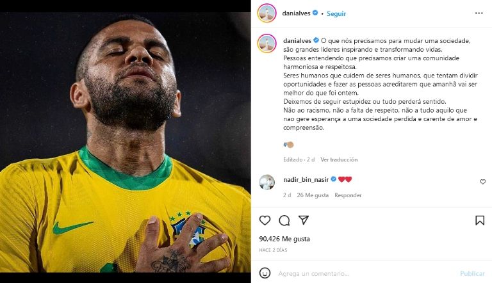This screenshot has height=283, width=492.
Task: Click verified badge beside header username
Action: tap(315, 13)
